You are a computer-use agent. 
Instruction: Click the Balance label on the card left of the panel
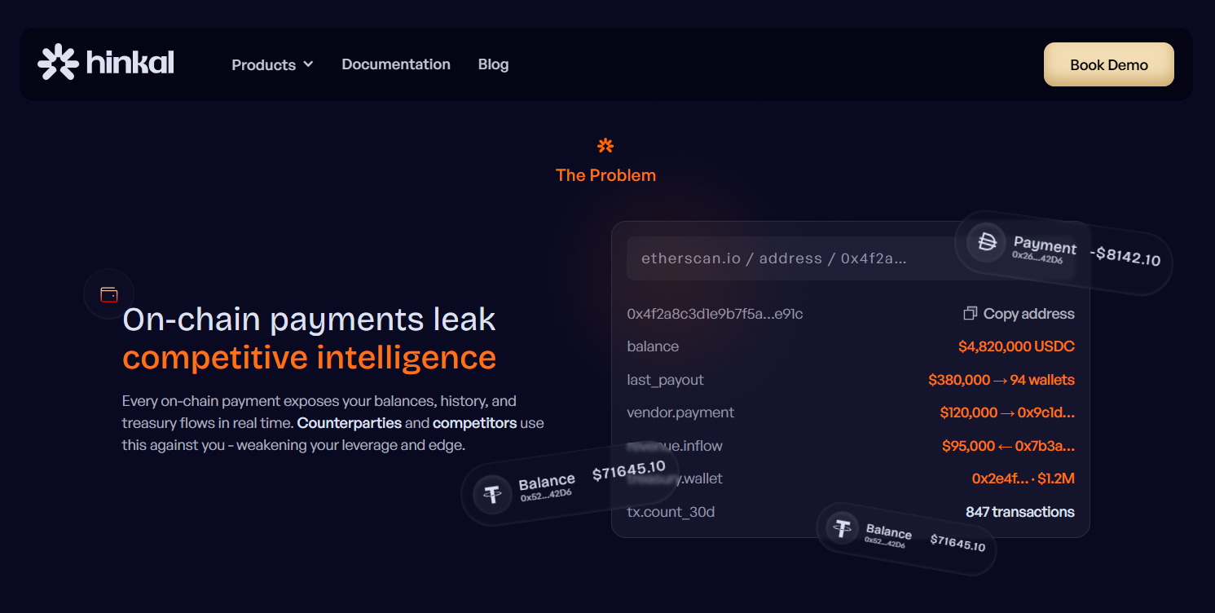(547, 482)
